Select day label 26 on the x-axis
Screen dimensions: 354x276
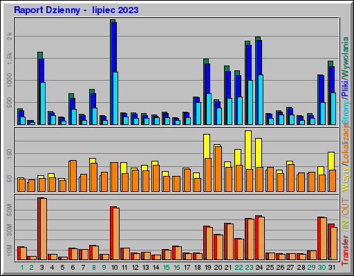pyautogui.click(x=280, y=268)
